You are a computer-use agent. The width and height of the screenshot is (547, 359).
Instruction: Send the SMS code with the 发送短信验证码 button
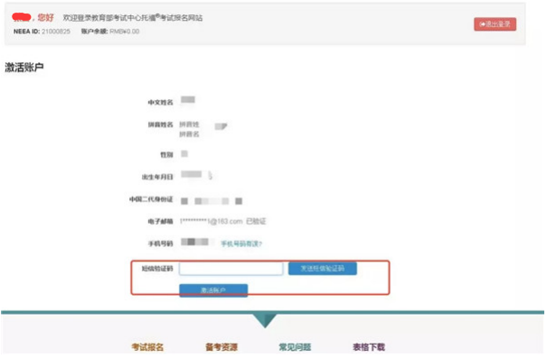click(323, 268)
